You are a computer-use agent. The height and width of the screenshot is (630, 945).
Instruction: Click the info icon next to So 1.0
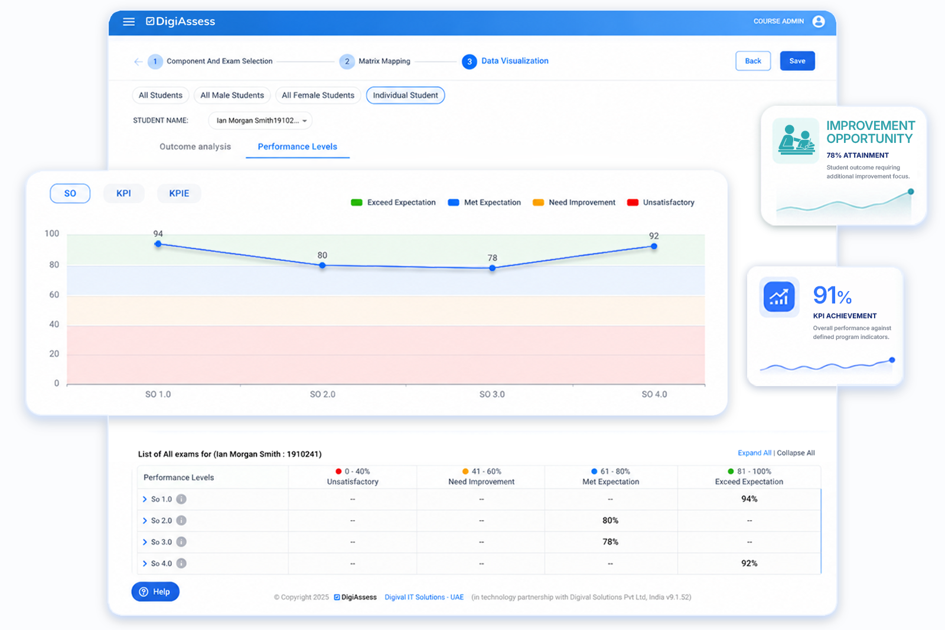(x=181, y=500)
